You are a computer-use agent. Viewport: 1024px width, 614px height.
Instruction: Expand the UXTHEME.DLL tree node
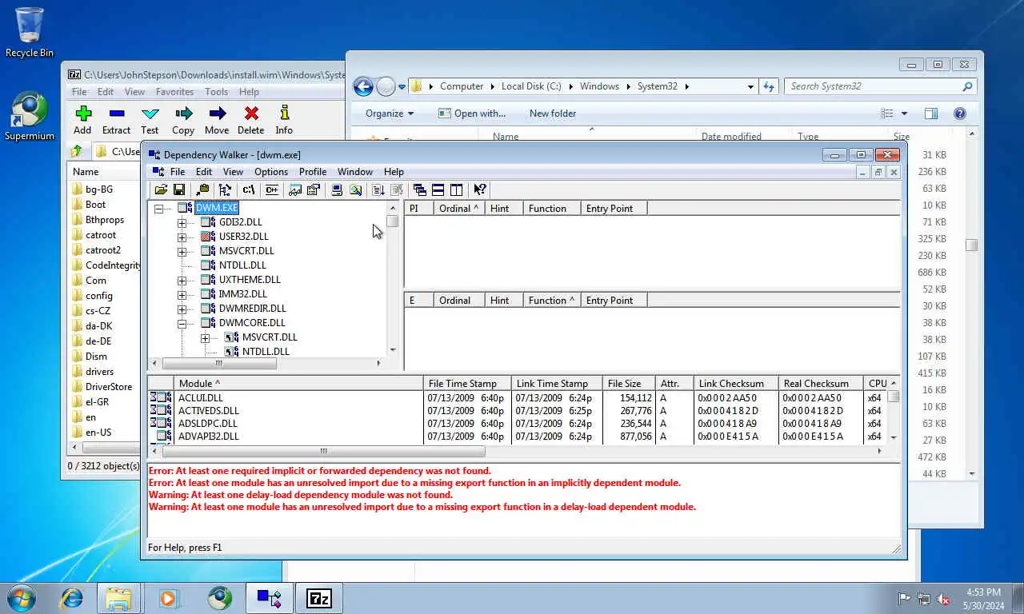pyautogui.click(x=182, y=280)
